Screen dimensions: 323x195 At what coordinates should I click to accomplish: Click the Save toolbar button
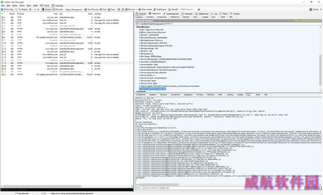tap(111, 10)
